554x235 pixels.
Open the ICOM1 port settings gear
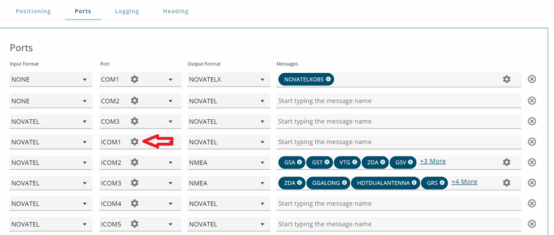pyautogui.click(x=134, y=142)
